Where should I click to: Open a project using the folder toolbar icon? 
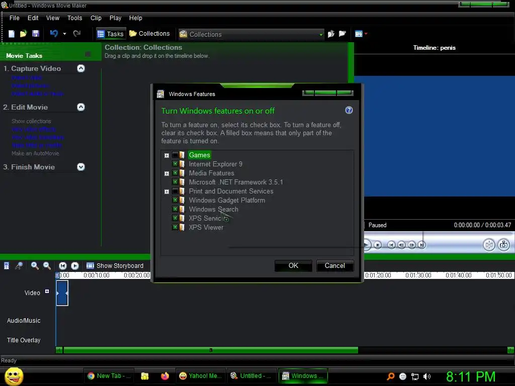coord(23,34)
